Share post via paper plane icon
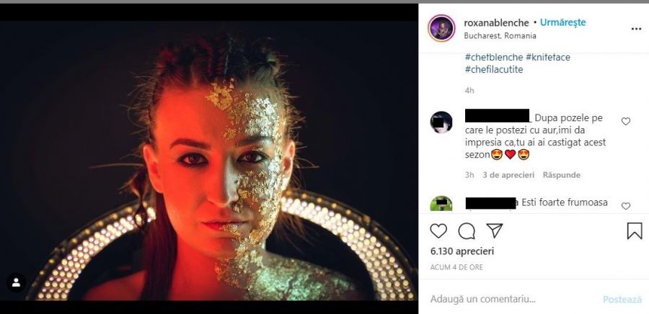The image size is (649, 314). point(494,230)
